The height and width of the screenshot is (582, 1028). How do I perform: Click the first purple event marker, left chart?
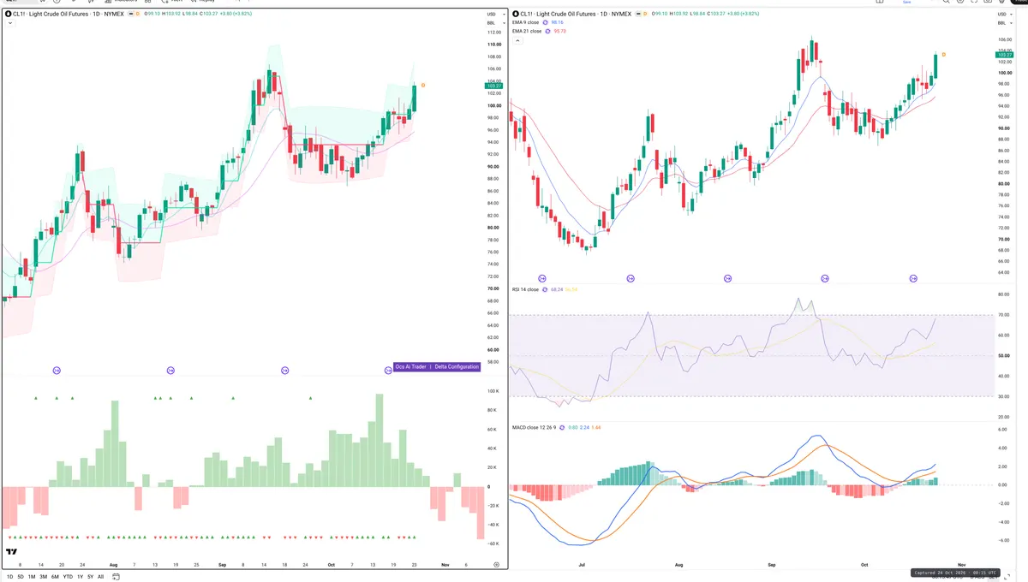(x=57, y=370)
